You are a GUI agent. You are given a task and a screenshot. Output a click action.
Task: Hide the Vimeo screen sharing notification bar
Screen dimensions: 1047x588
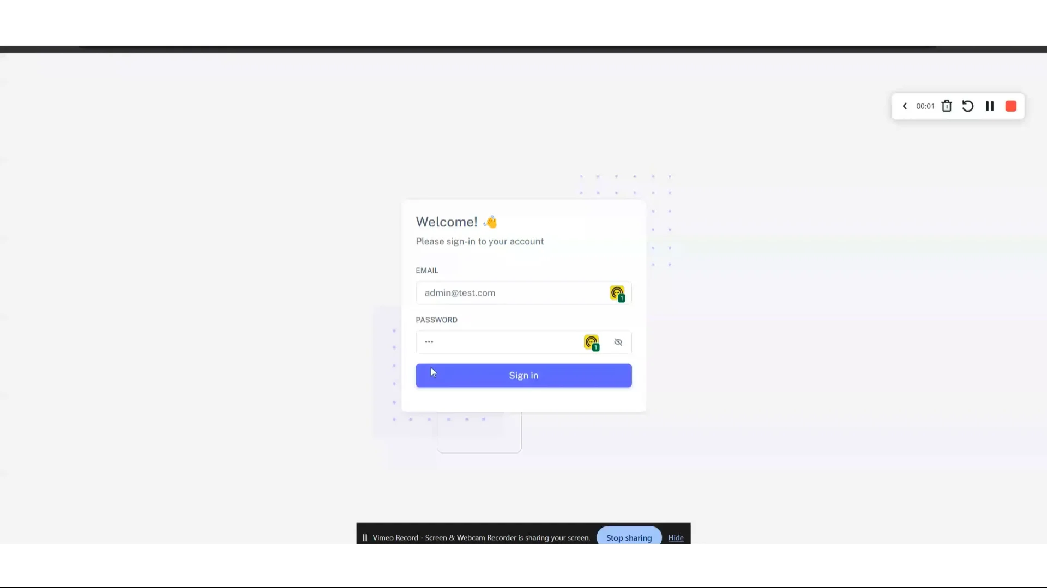(675, 537)
